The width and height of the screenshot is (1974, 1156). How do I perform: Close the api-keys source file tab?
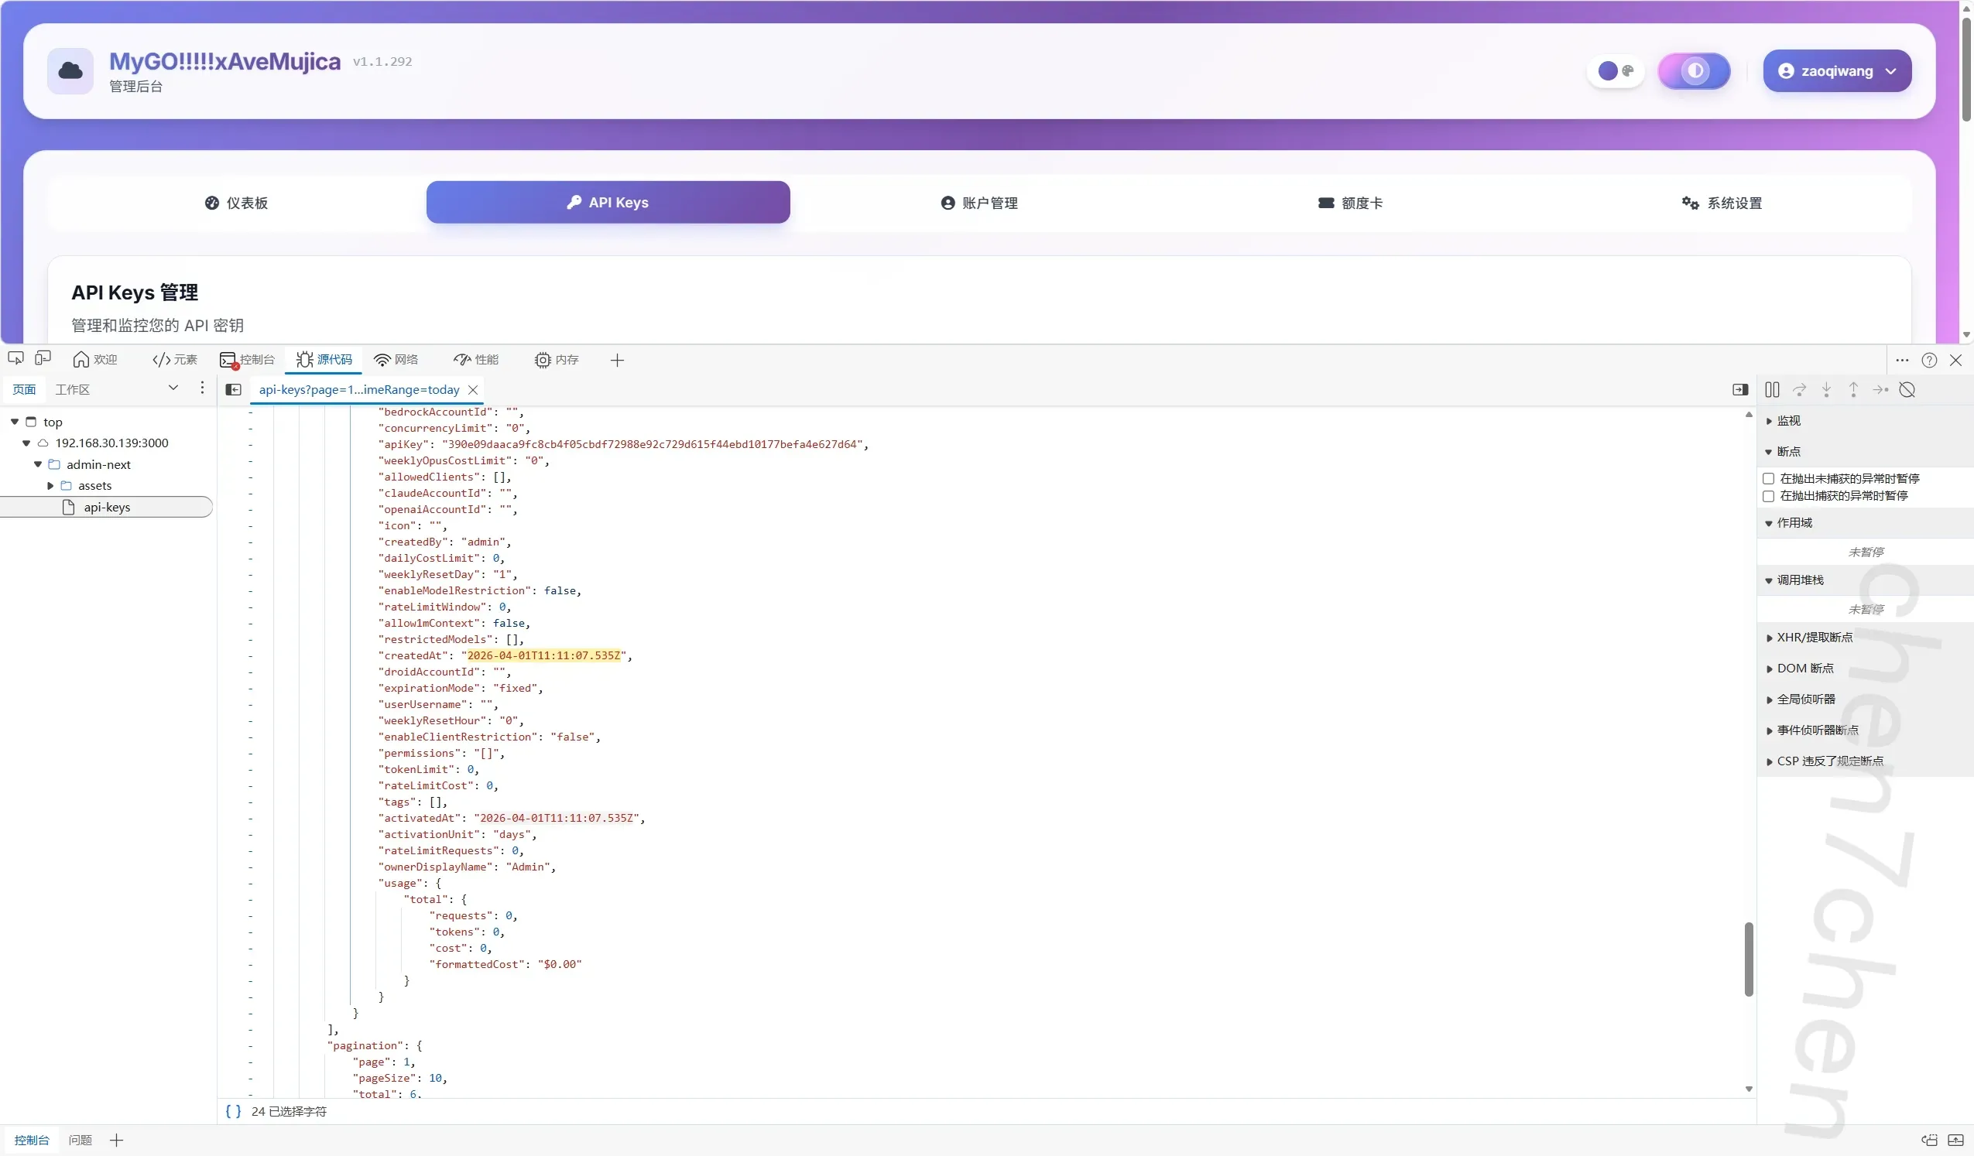click(x=473, y=389)
